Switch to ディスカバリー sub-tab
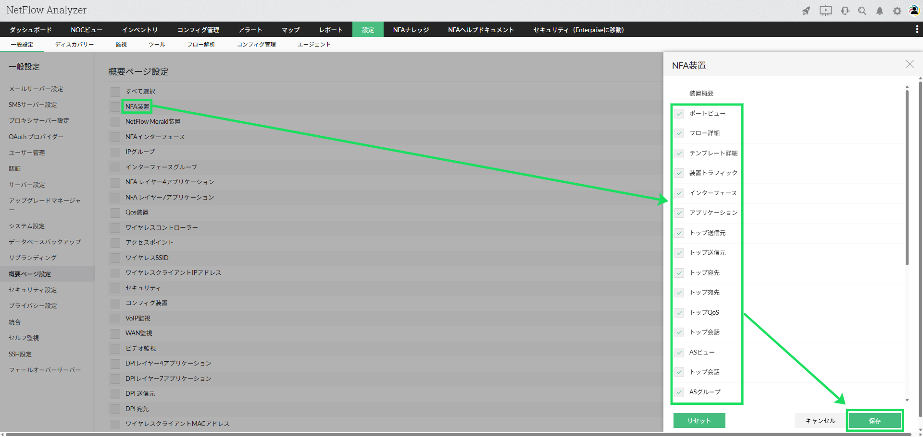 75,45
